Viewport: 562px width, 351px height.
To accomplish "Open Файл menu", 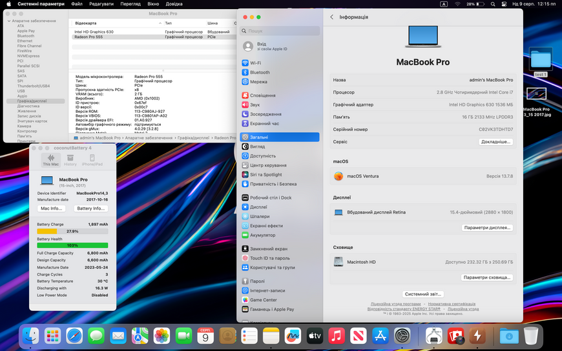I will click(77, 4).
